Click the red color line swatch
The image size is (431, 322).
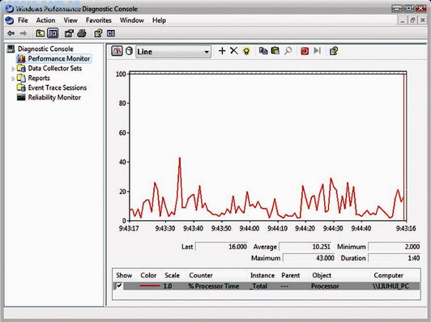pyautogui.click(x=150, y=286)
